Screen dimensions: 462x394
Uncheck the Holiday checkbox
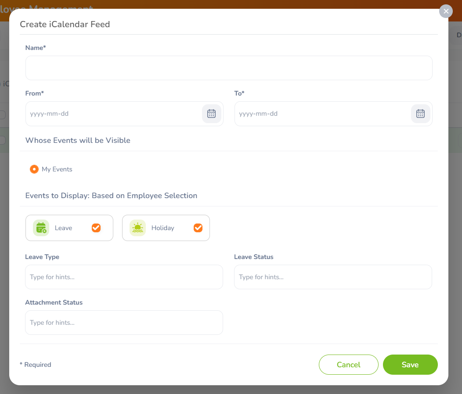point(198,228)
